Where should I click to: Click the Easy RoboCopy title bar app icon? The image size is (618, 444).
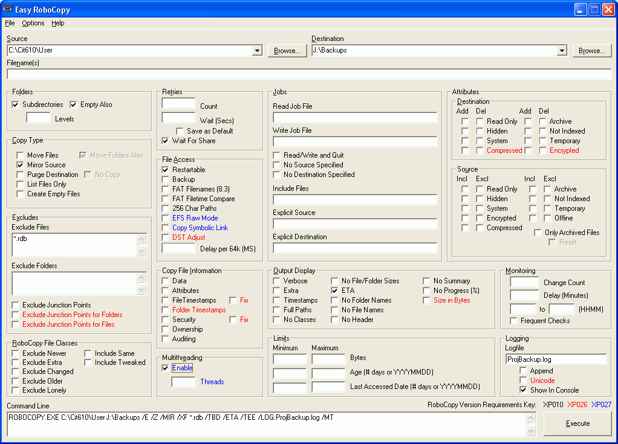point(7,9)
